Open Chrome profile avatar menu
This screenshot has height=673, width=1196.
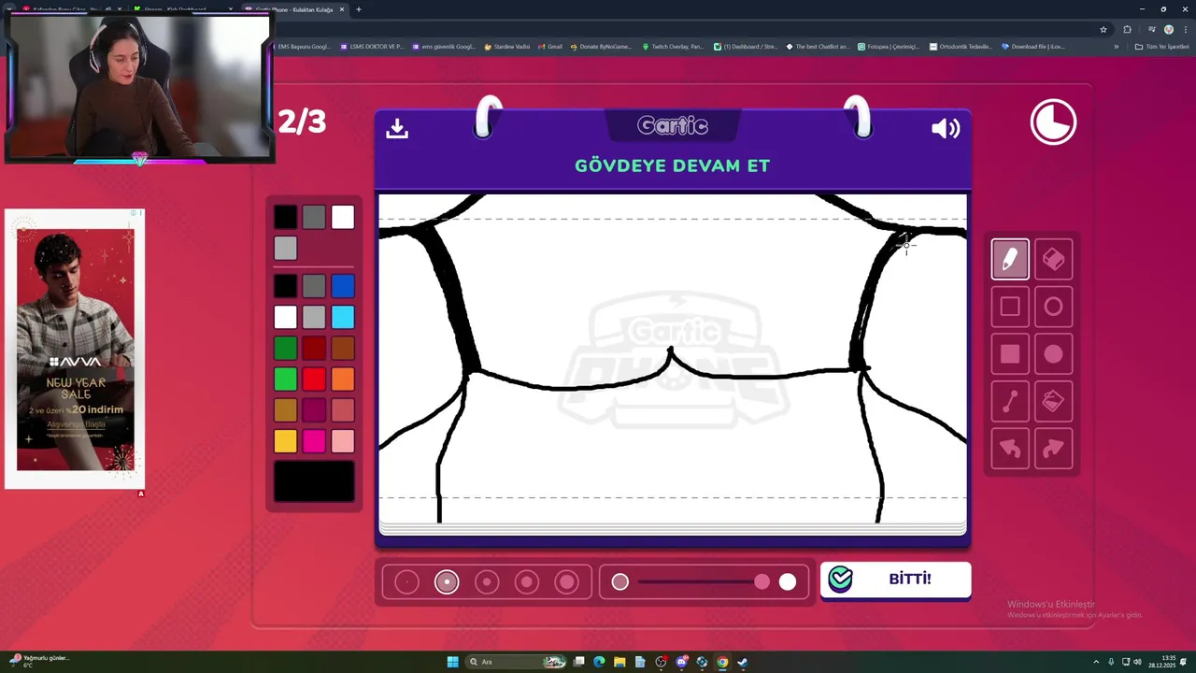1168,29
